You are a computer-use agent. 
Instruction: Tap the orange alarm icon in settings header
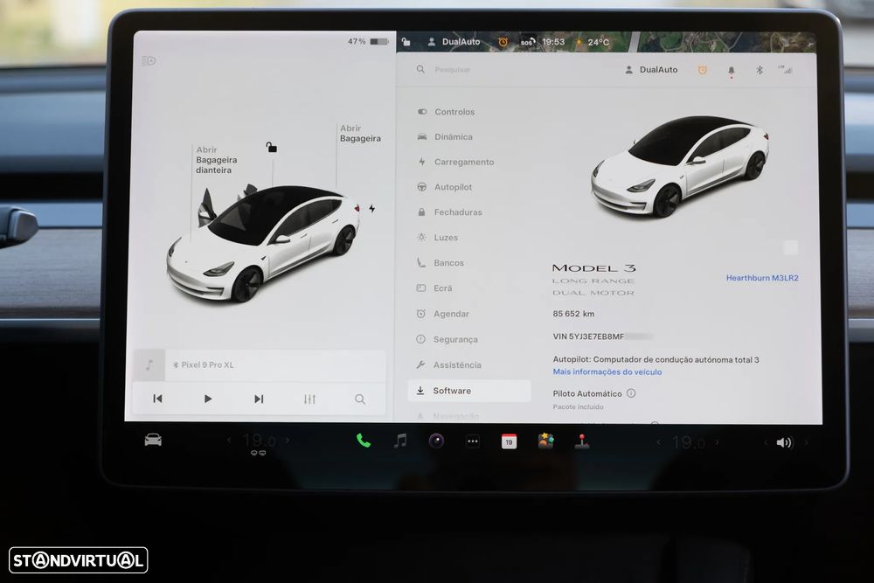coord(703,70)
